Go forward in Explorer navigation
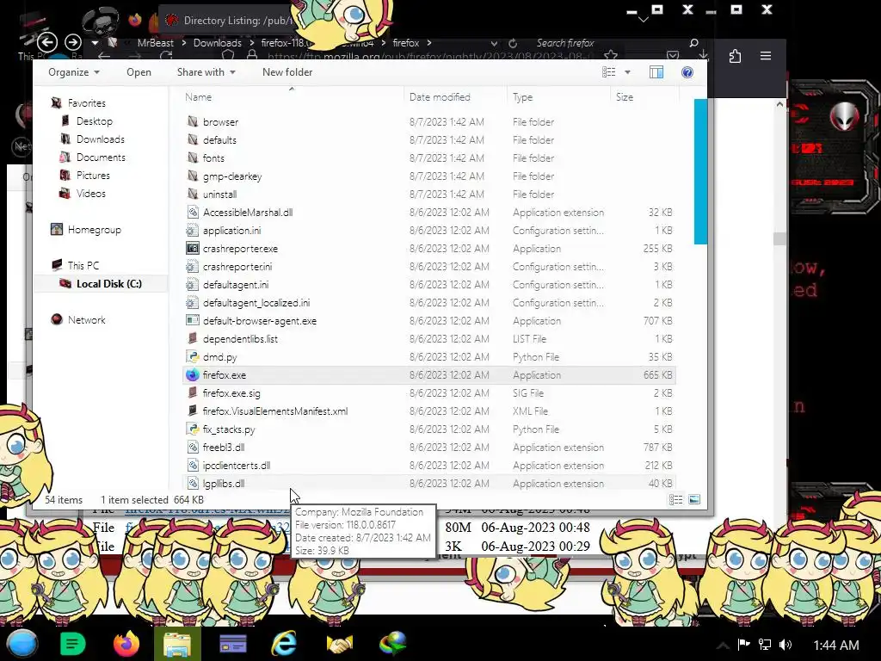 [x=72, y=42]
